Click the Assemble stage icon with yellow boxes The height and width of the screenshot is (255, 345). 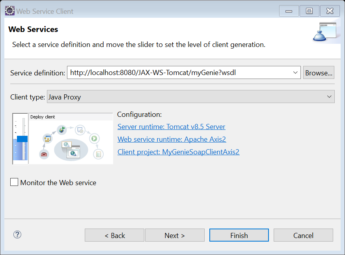[x=48, y=139]
